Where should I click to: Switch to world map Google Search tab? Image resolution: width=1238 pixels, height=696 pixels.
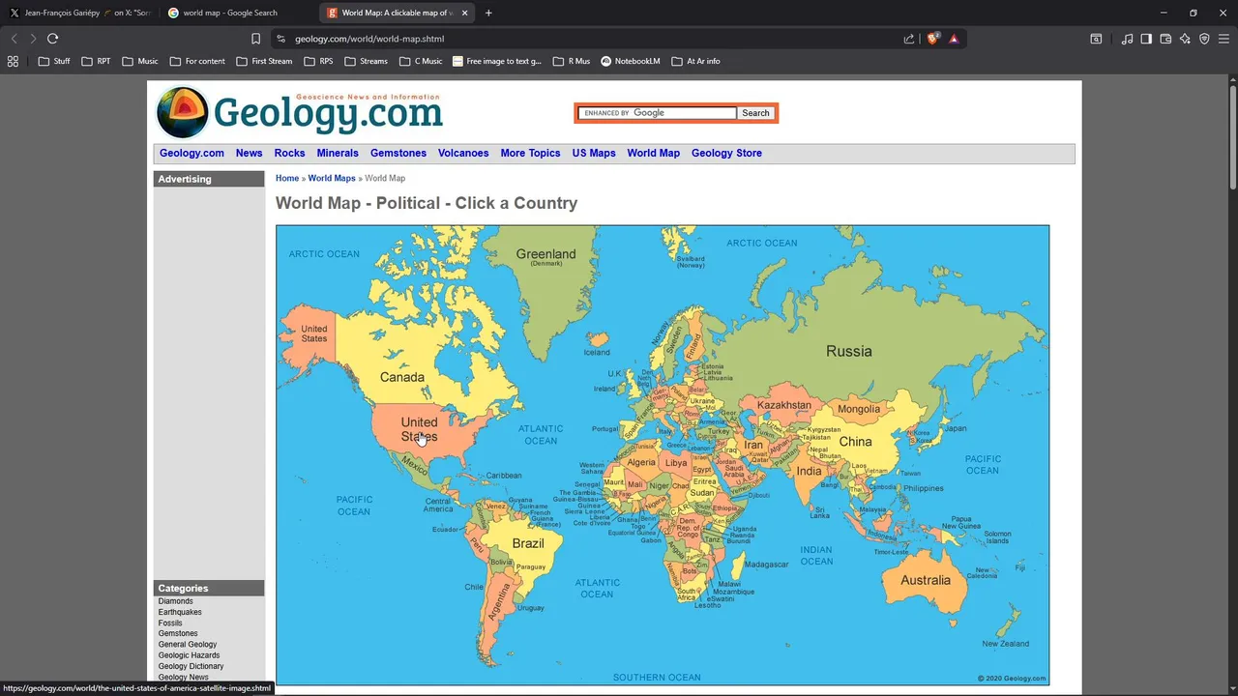(x=238, y=13)
